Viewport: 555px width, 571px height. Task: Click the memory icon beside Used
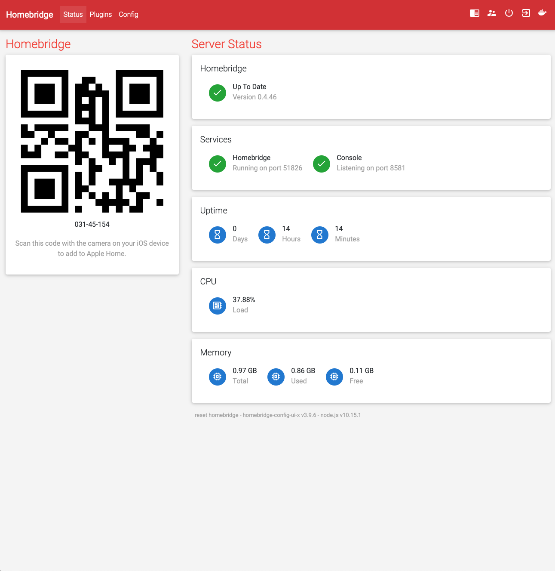276,377
